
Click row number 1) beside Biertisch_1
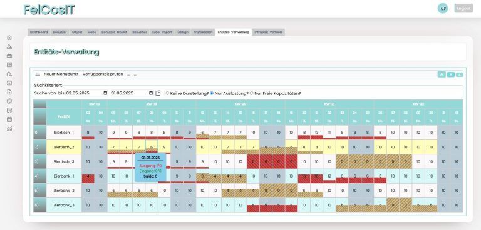click(x=40, y=132)
